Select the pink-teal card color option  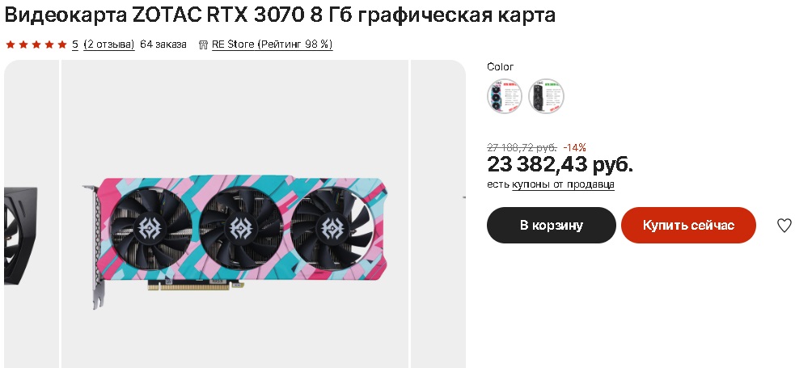505,95
